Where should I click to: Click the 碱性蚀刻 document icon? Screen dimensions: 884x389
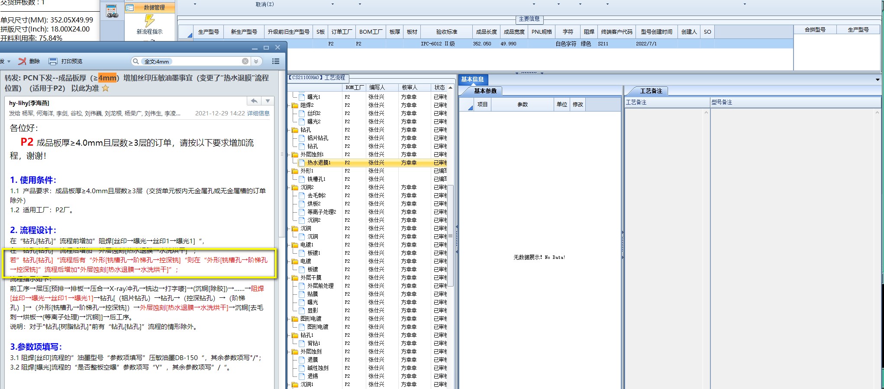(302, 368)
